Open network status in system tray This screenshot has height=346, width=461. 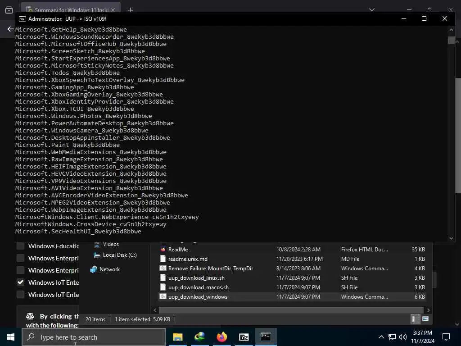392,337
